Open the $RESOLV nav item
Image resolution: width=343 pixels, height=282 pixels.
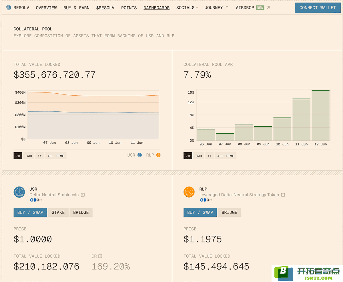[105, 8]
